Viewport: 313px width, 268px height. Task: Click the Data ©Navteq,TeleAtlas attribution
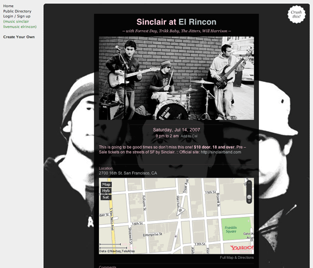(117, 251)
